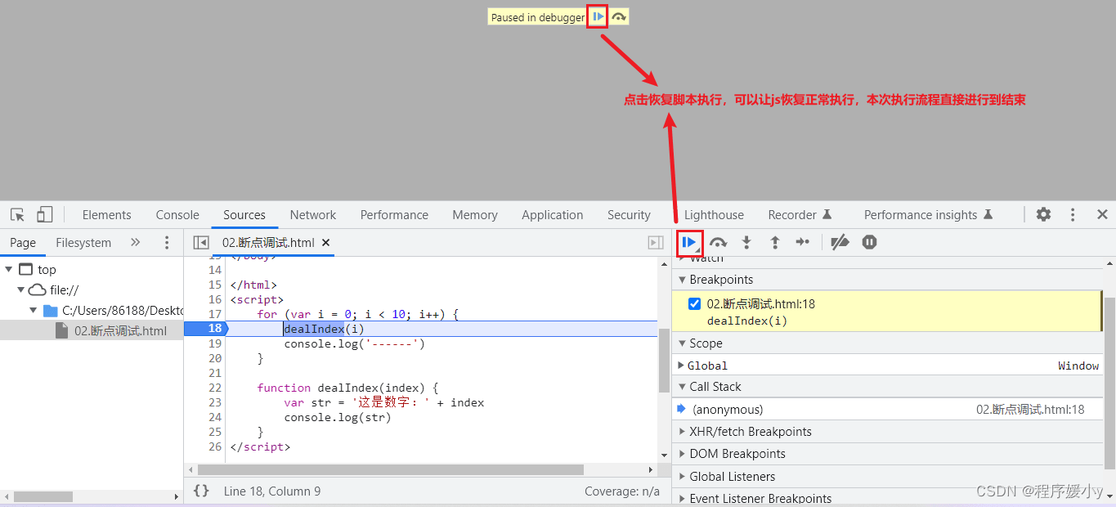Go to the Network tab
Image resolution: width=1116 pixels, height=507 pixels.
tap(313, 215)
